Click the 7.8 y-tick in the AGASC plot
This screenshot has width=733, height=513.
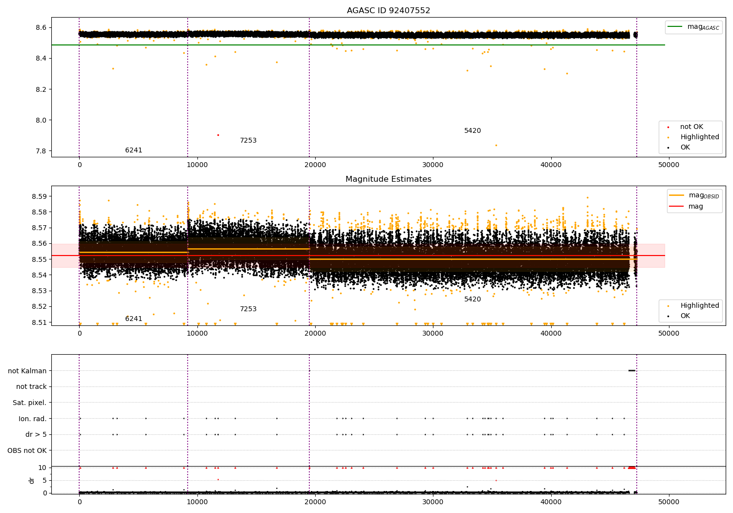click(x=40, y=151)
